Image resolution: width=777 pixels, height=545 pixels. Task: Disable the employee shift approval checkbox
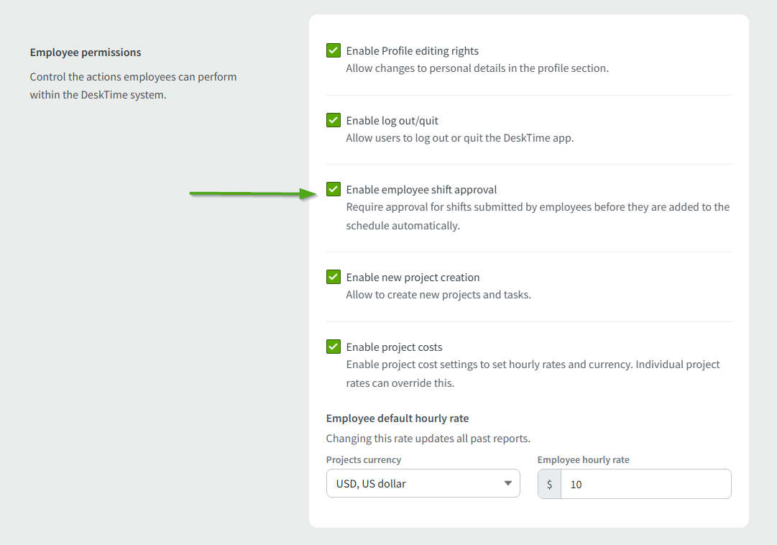[334, 189]
